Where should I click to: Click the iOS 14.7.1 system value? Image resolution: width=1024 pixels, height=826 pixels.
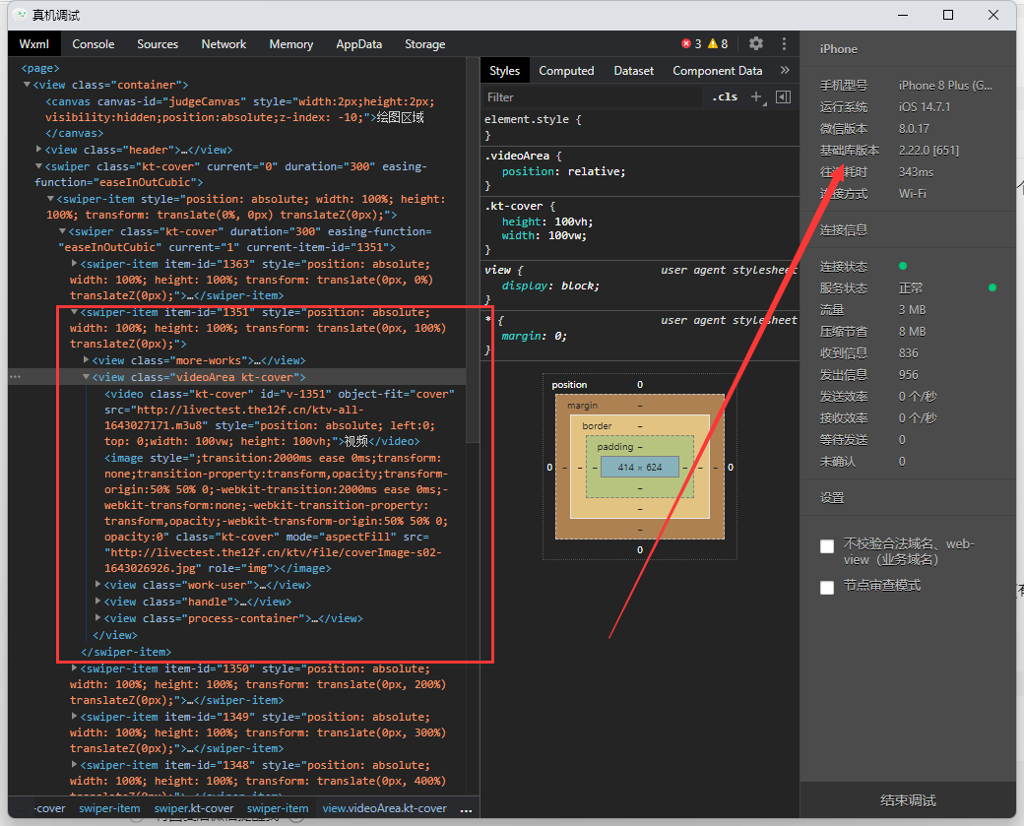pos(925,107)
